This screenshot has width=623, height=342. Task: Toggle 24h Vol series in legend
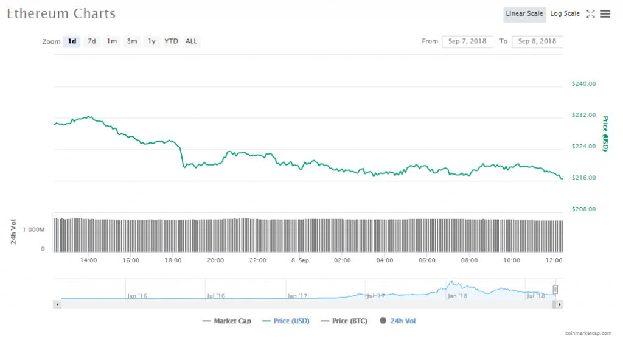click(x=398, y=321)
